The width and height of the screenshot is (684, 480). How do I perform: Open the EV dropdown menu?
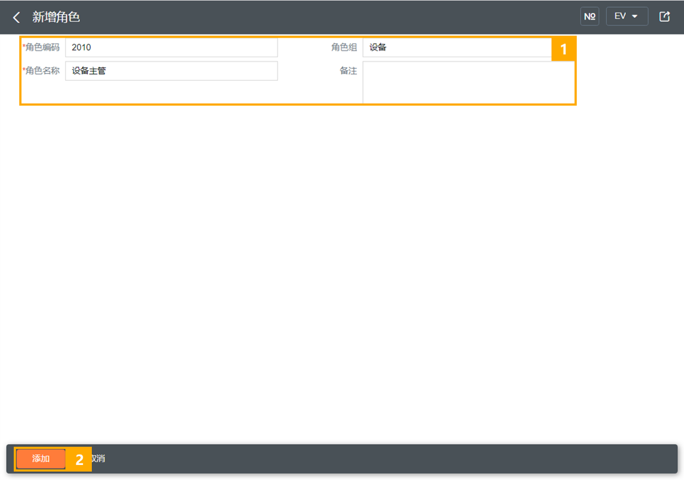coord(627,17)
